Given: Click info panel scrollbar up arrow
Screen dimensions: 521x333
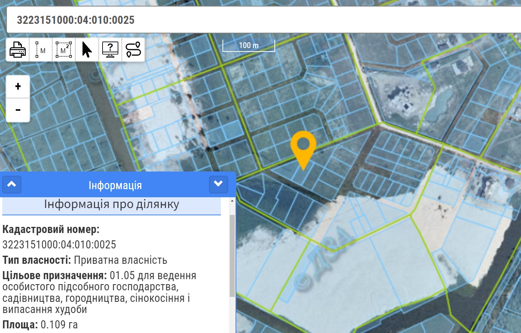Looking at the screenshot, I should click(x=232, y=201).
